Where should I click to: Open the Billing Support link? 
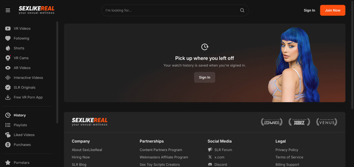click(x=287, y=164)
